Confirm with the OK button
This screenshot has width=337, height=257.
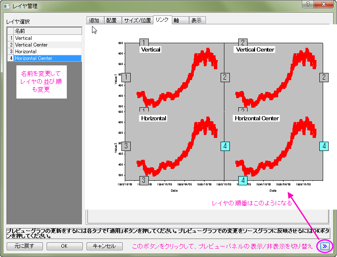[64, 246]
